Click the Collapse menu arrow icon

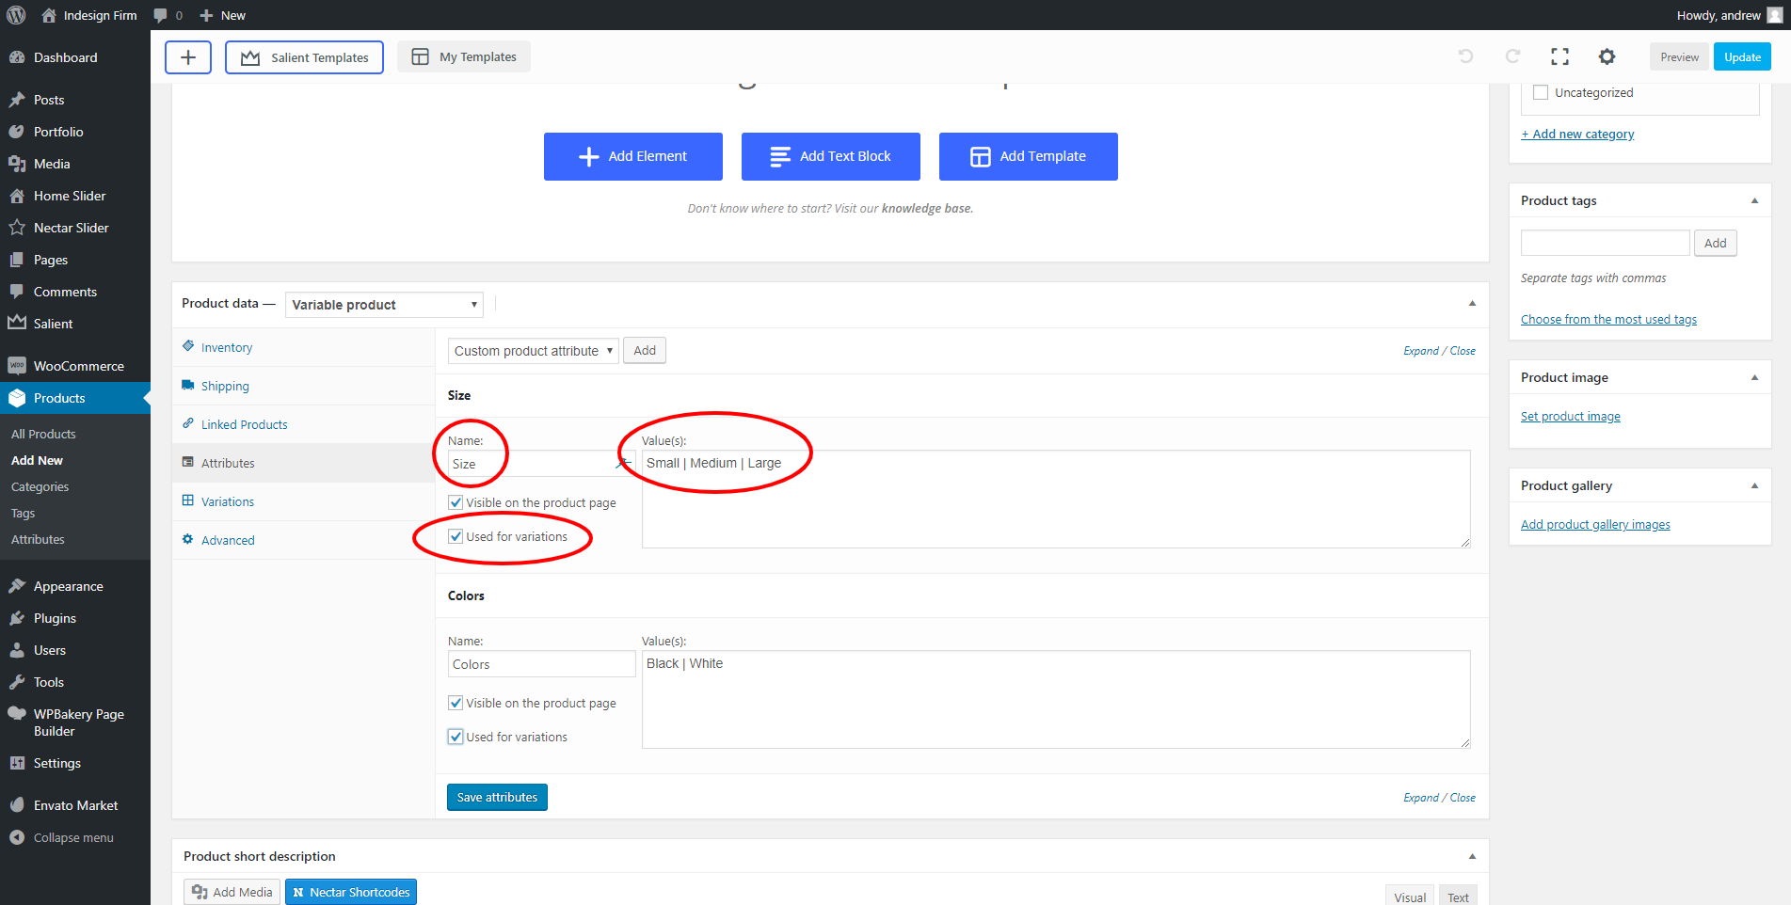[x=17, y=837]
